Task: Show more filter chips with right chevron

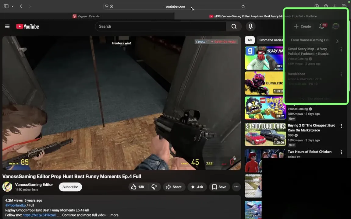Action: (337, 41)
